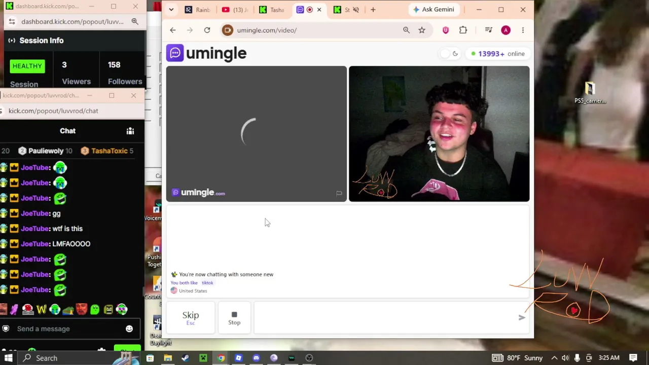
Task: Click dashboard.kick.com popout address
Action: click(x=73, y=22)
